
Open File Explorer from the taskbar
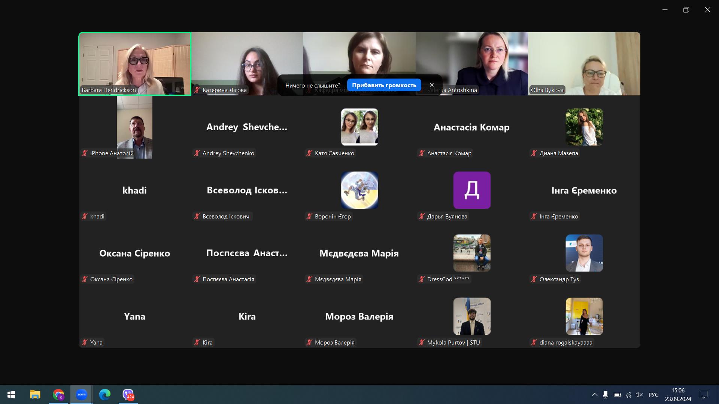(x=35, y=395)
